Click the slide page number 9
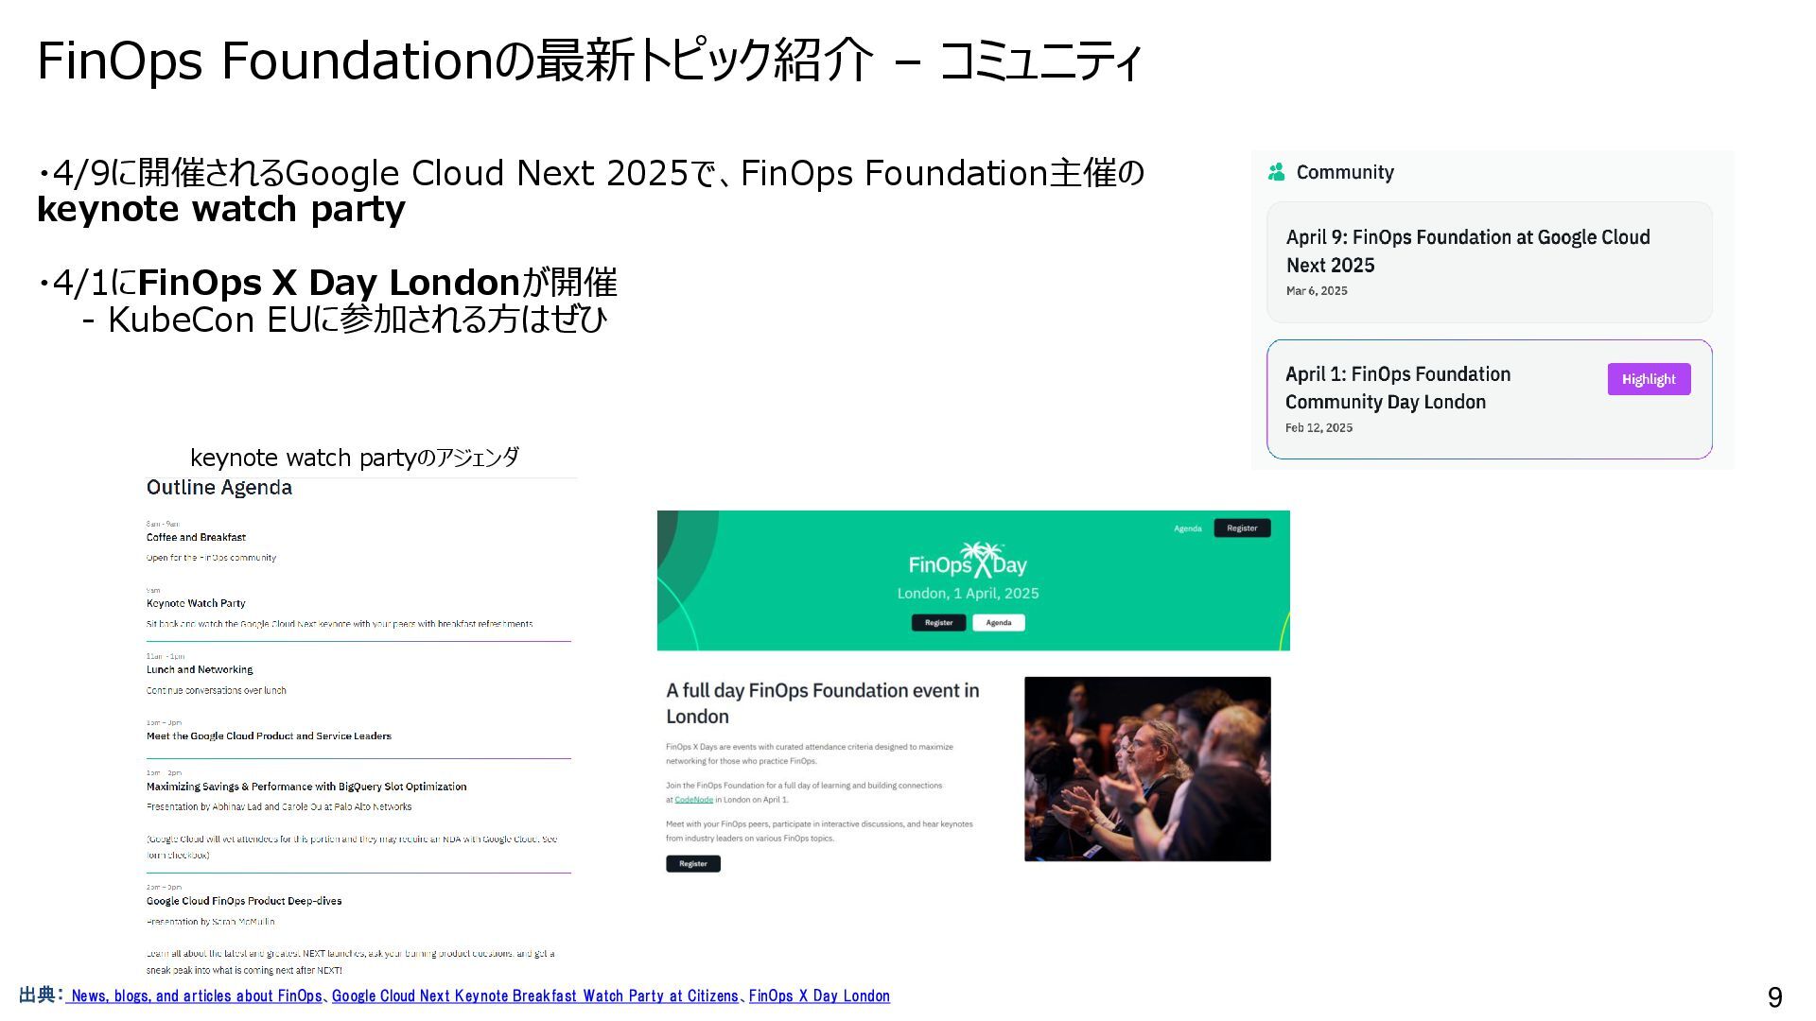1816x1021 pixels. click(1775, 996)
